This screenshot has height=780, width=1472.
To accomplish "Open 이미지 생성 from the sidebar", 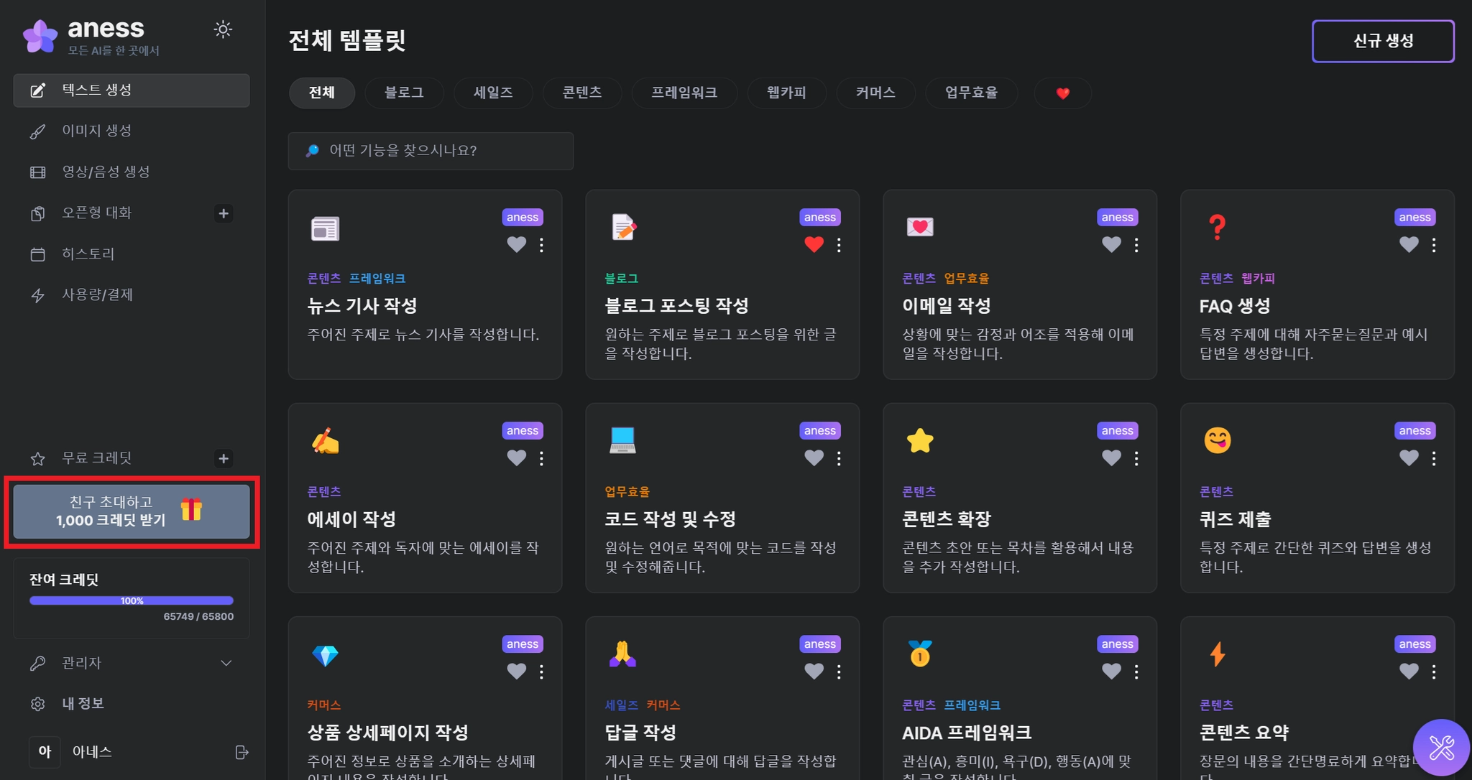I will 96,131.
